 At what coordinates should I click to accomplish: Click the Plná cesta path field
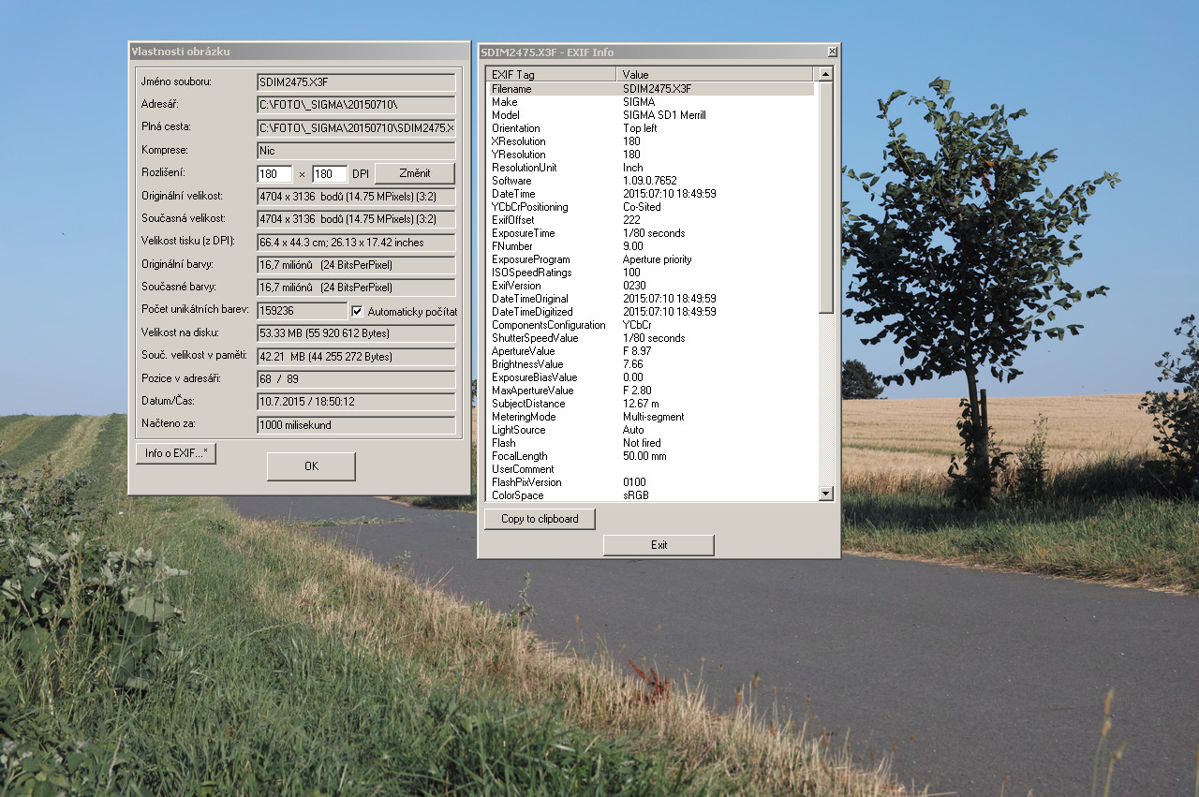[356, 127]
